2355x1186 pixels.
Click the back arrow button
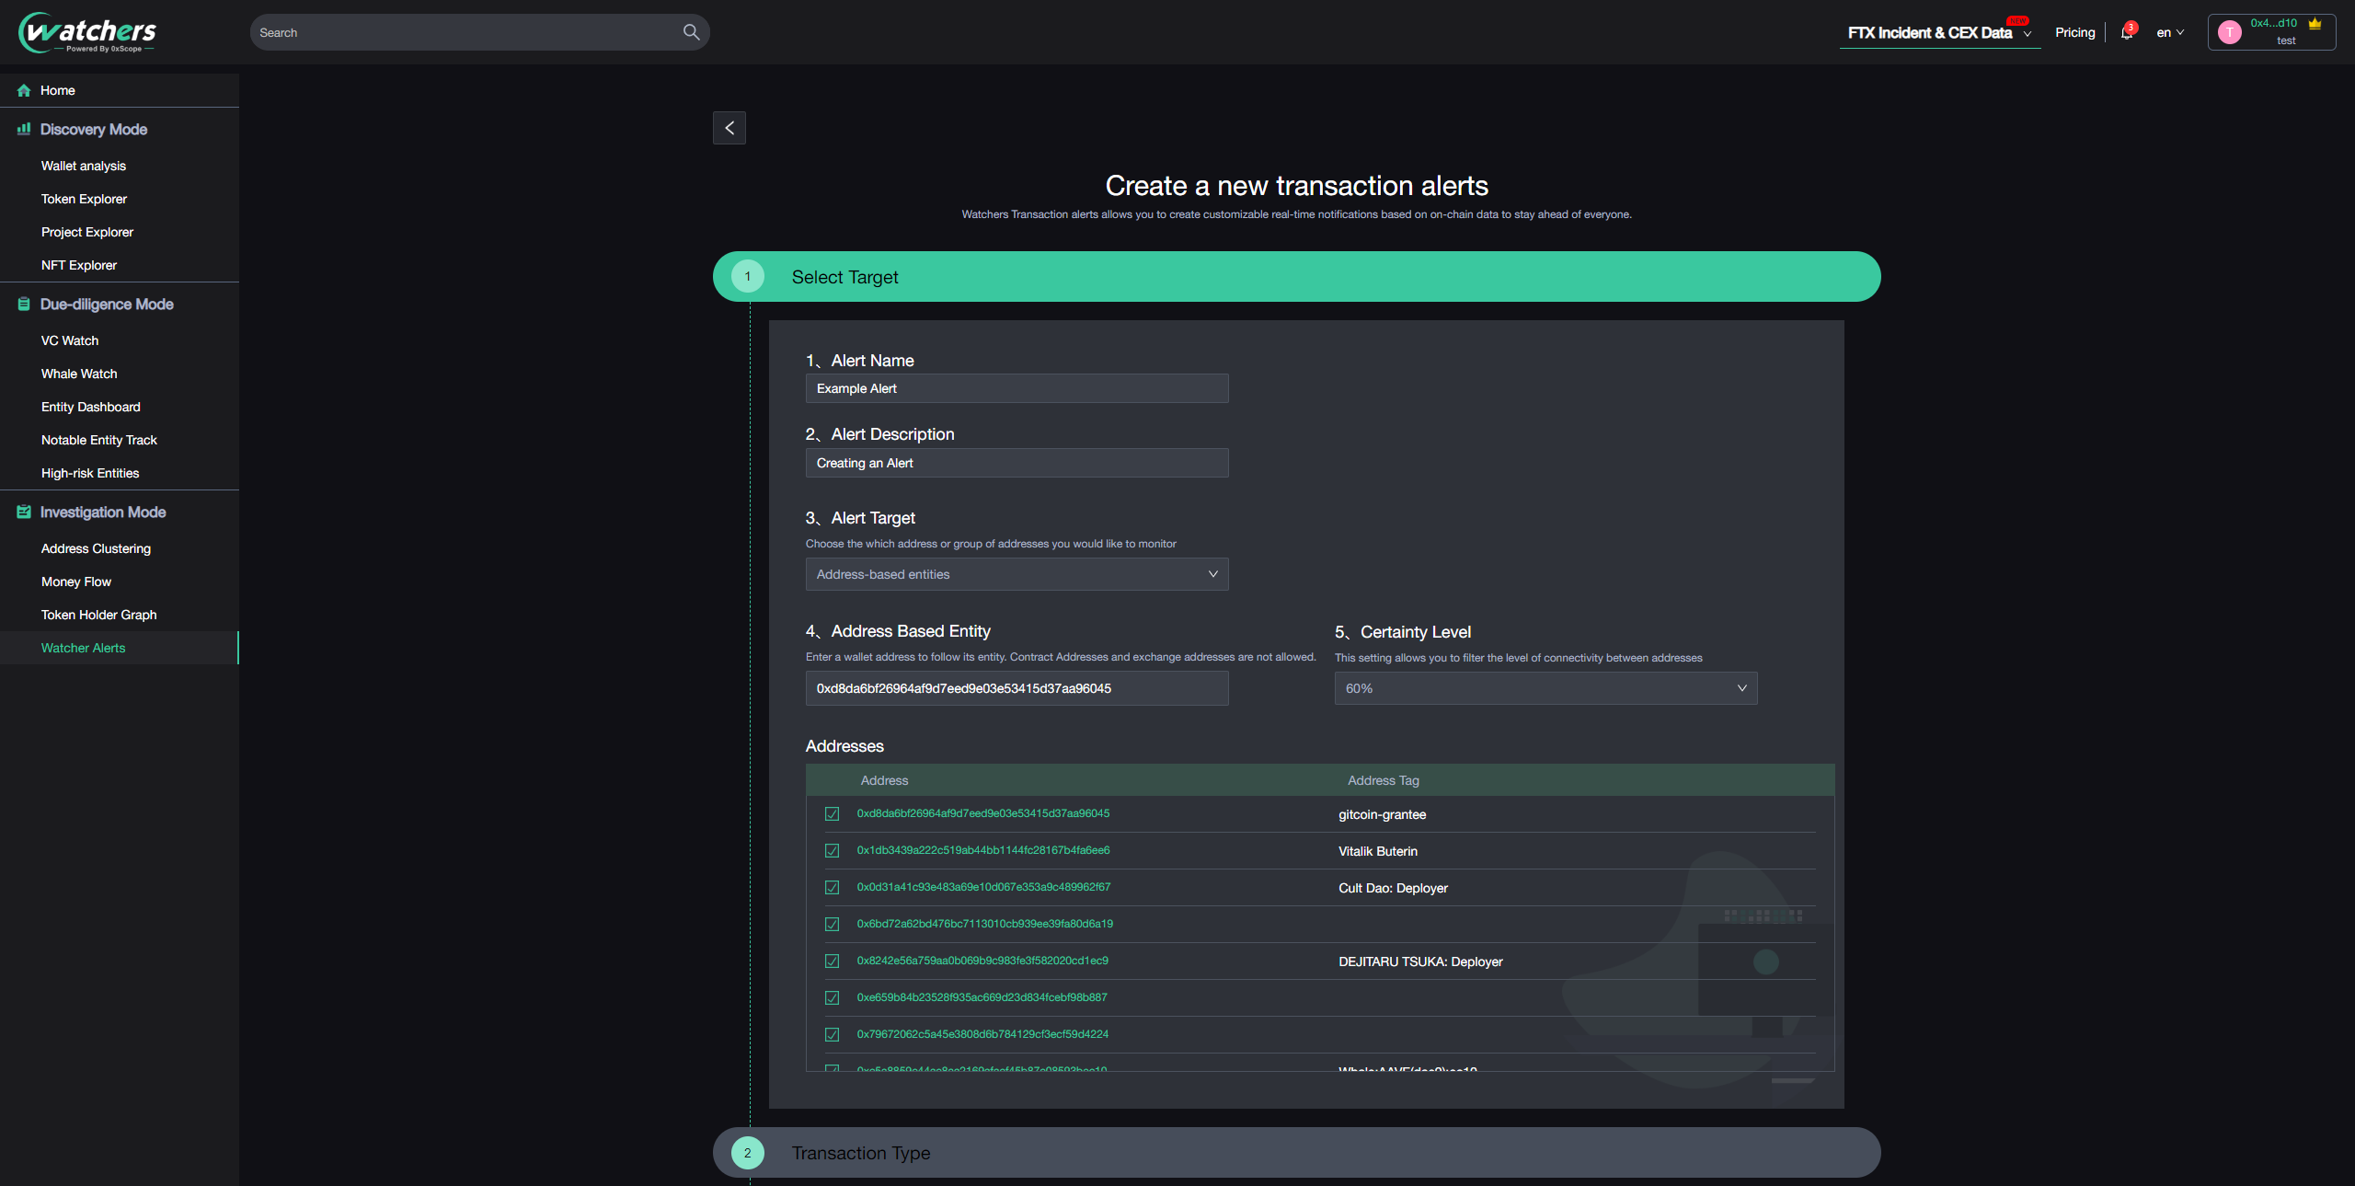tap(729, 128)
